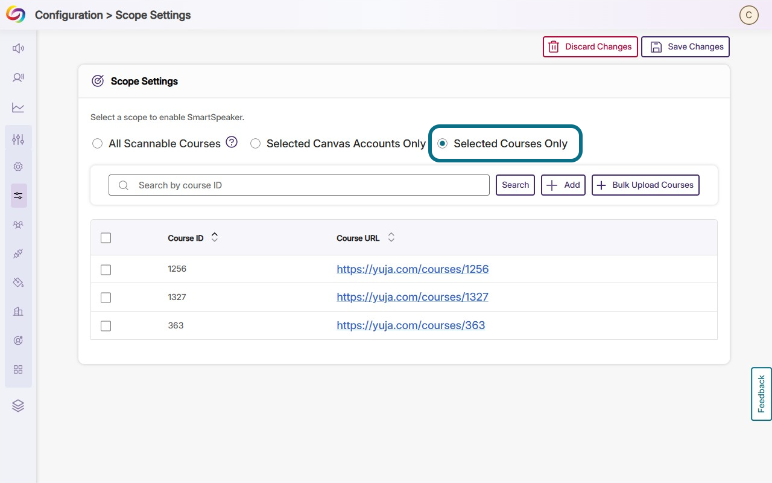Open the speaking person icon in sidebar
Image resolution: width=772 pixels, height=483 pixels.
point(18,77)
